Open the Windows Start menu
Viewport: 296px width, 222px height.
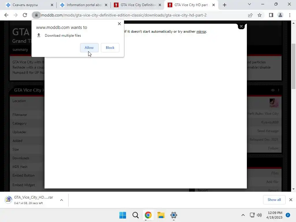[x=123, y=215]
